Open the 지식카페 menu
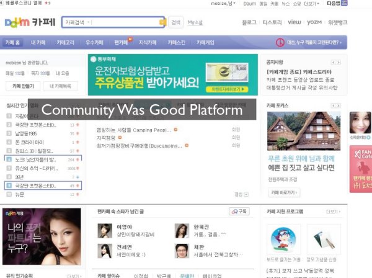 (x=148, y=42)
